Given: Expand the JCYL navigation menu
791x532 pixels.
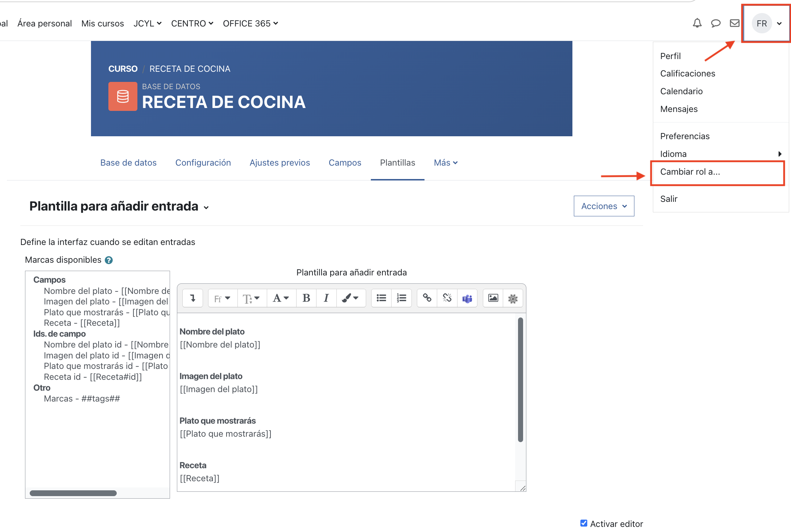Looking at the screenshot, I should pos(147,24).
